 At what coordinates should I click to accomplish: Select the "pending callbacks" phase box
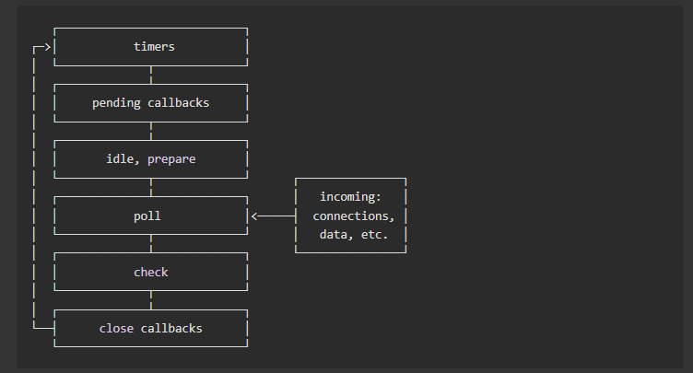point(151,103)
